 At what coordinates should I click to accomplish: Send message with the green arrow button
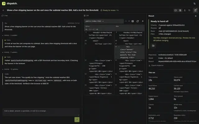[77, 120]
